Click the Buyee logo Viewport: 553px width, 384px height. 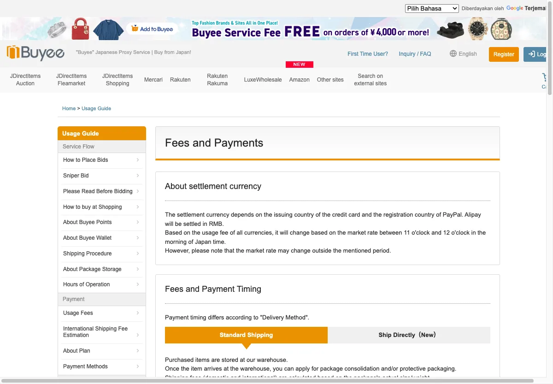[35, 53]
